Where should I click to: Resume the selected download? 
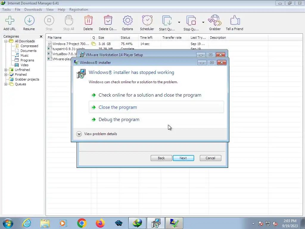pyautogui.click(x=29, y=23)
